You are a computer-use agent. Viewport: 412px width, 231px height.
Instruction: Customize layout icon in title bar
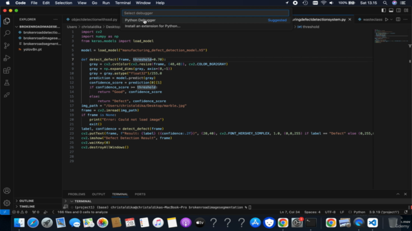pos(406,10)
